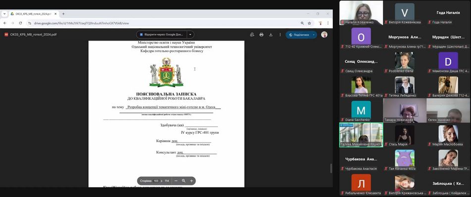This screenshot has width=471, height=197.
Task: Reset zoom with the magnifier control
Action: (184, 181)
